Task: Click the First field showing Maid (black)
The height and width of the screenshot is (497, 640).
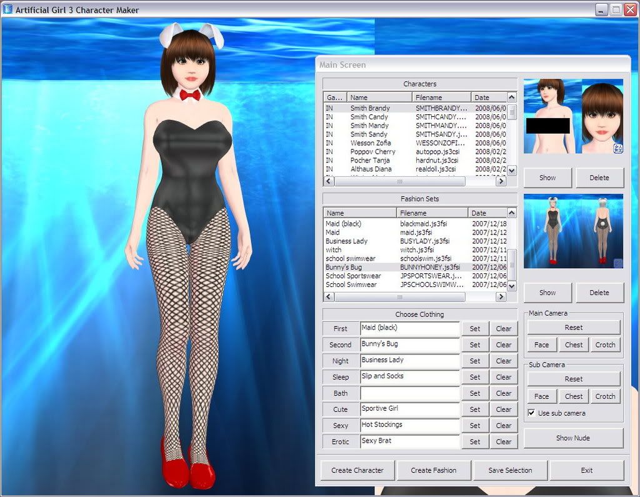Action: click(x=410, y=328)
